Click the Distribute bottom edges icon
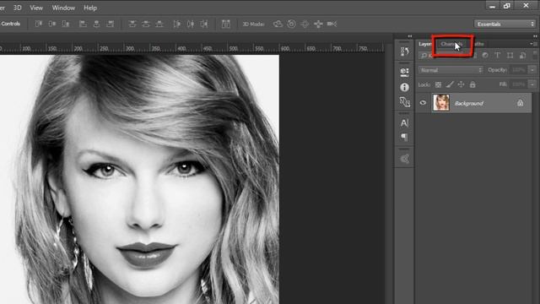 point(159,24)
